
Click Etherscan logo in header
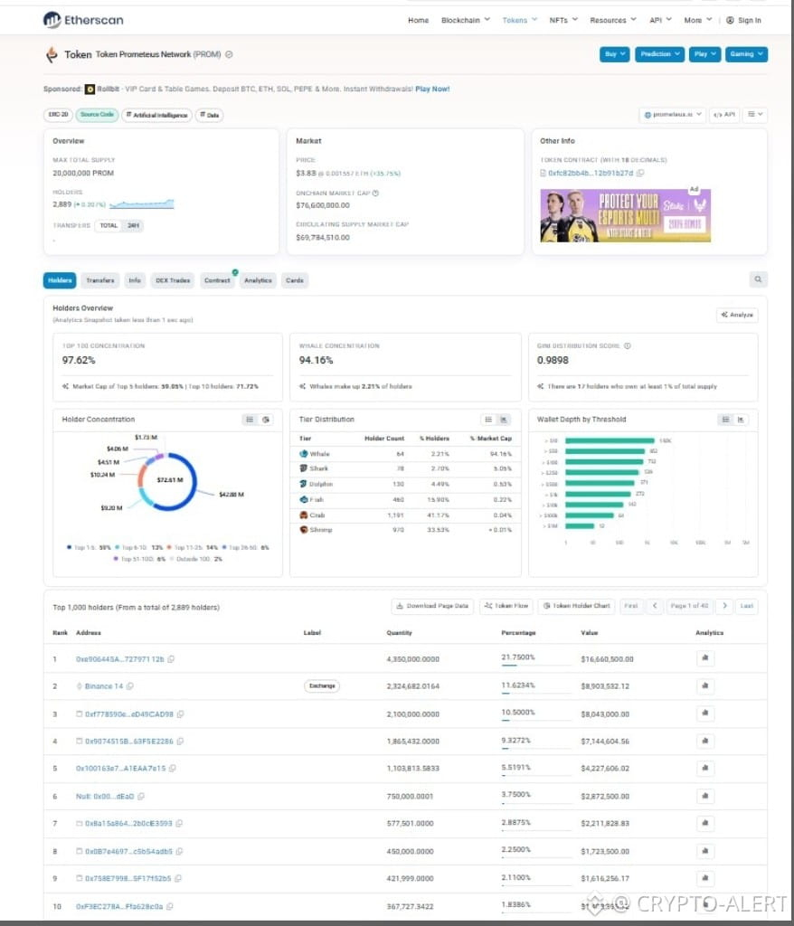pyautogui.click(x=83, y=20)
